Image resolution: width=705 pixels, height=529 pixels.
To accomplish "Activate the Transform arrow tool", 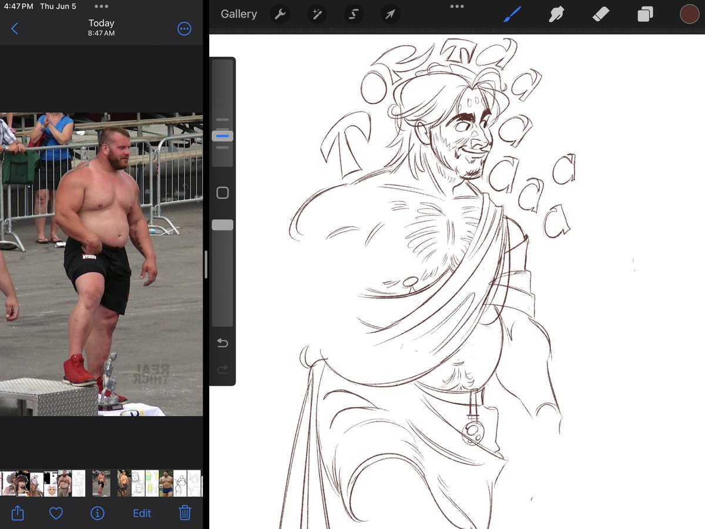I will click(390, 14).
